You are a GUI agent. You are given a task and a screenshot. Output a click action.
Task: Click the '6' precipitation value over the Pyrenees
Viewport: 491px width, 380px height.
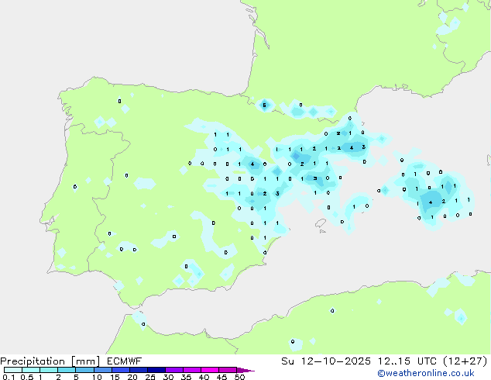tap(264, 105)
